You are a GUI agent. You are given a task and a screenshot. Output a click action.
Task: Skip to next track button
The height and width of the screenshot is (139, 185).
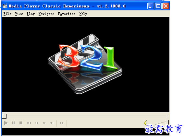coord(52,123)
